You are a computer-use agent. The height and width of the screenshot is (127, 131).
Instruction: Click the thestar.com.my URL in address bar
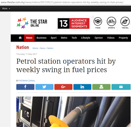coord(62,2)
